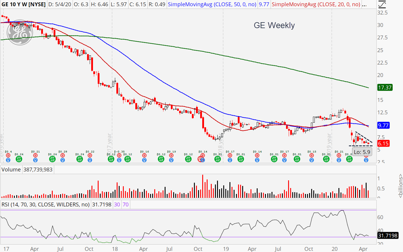Click the green dollar icon just right of the $-0.35 phone

[127, 159]
